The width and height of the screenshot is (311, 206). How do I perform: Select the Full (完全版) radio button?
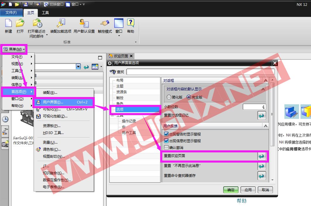pyautogui.click(x=189, y=97)
